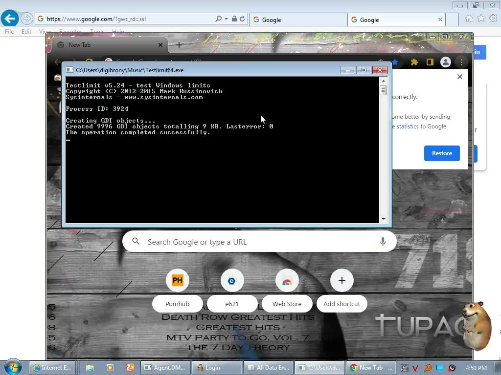Click the Internet Explorer back arrow button
Screen dimensions: 501x375
point(10,19)
